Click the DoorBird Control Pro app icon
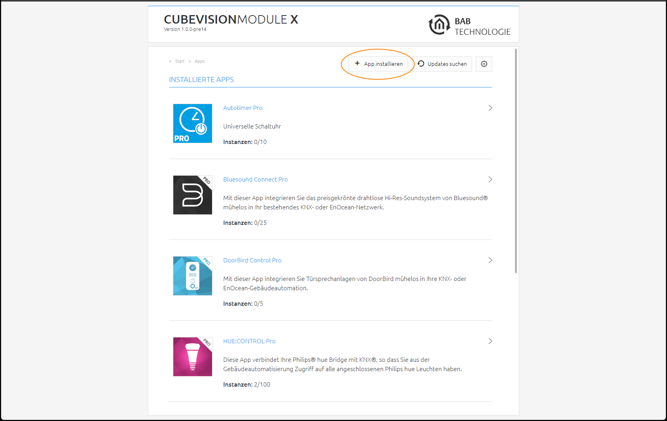The height and width of the screenshot is (421, 667). coord(193,276)
